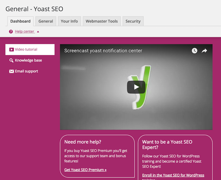The image size is (221, 180).
Task: Click the Help center question mark icon
Action: click(11, 31)
